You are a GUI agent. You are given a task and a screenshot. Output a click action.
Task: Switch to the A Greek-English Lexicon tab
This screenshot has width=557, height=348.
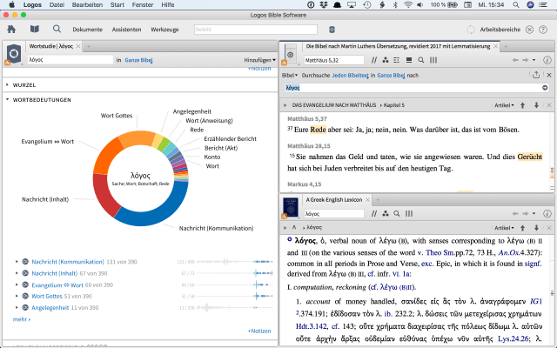pos(335,199)
